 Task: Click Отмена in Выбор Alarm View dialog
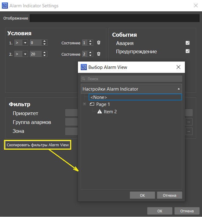pyautogui.click(x=169, y=195)
